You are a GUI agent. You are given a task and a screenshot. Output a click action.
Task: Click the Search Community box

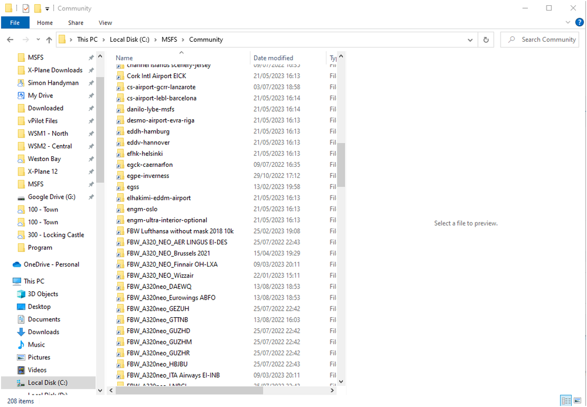(x=539, y=39)
